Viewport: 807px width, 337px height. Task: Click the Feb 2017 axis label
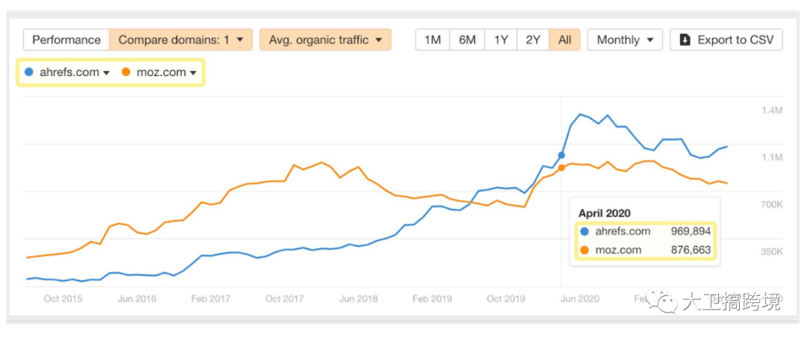(211, 298)
